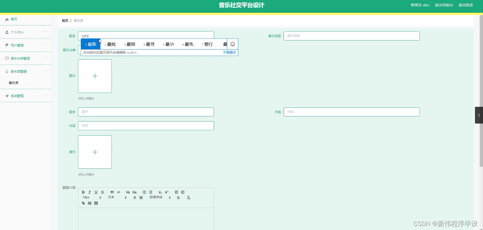Insert a hyperlink using the link icon

(83, 203)
